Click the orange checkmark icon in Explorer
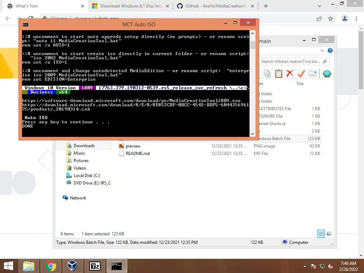The height and width of the screenshot is (273, 364). (301, 74)
